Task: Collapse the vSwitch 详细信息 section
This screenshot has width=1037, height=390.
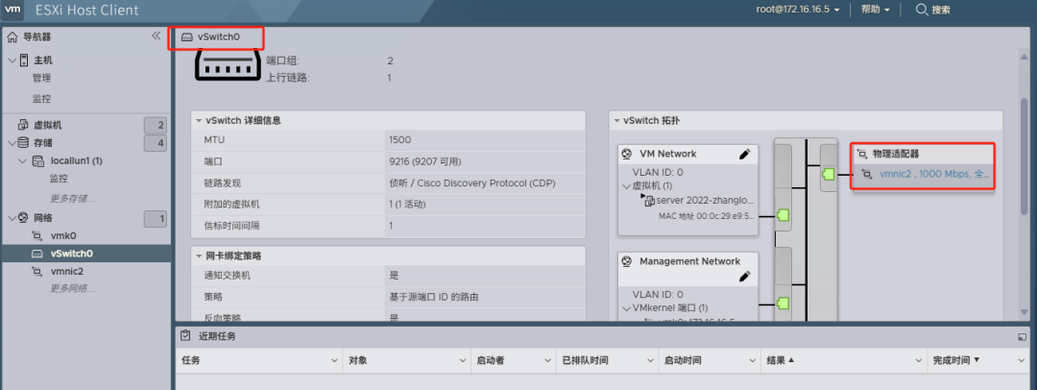Action: (198, 120)
